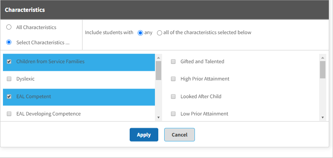Enable EAL Developing Competence checkbox

(x=9, y=114)
